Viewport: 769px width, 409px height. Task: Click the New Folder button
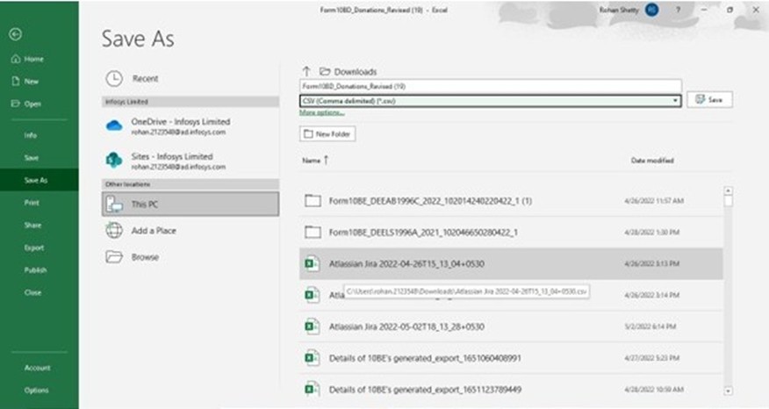click(327, 134)
